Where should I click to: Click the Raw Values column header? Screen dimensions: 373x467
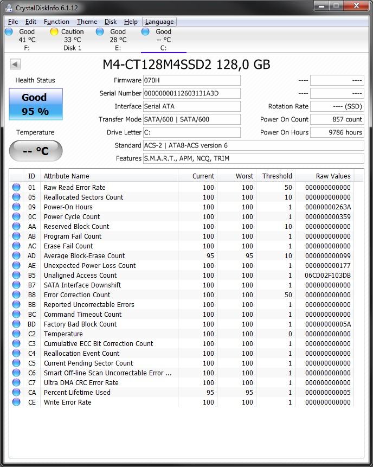[x=324, y=176]
